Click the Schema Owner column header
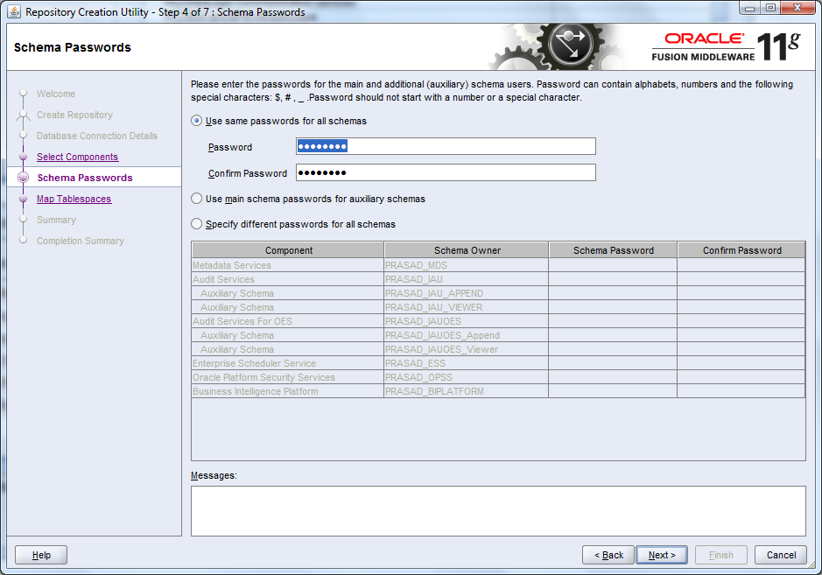 pyautogui.click(x=467, y=250)
